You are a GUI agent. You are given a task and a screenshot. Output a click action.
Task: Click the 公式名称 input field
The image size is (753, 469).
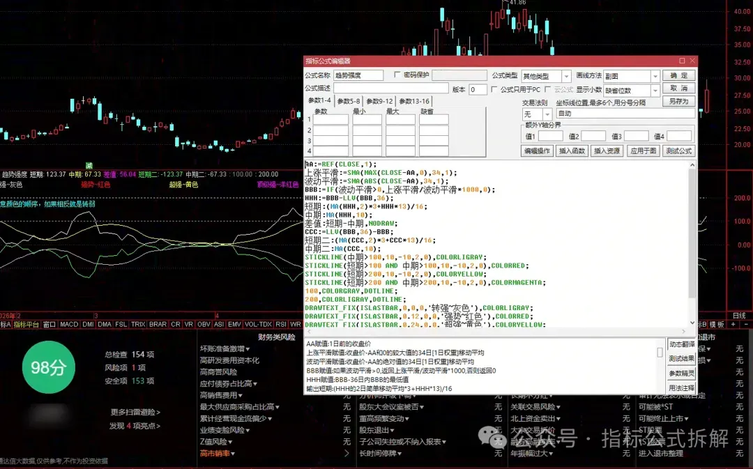[358, 75]
